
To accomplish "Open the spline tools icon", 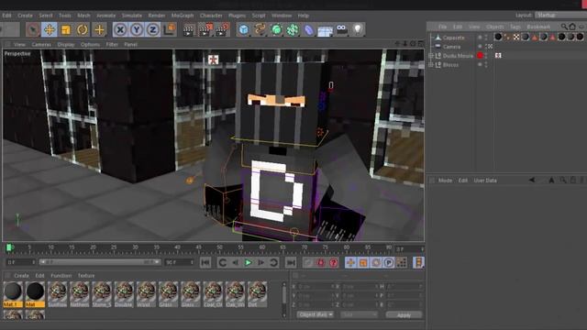I will pyautogui.click(x=260, y=29).
